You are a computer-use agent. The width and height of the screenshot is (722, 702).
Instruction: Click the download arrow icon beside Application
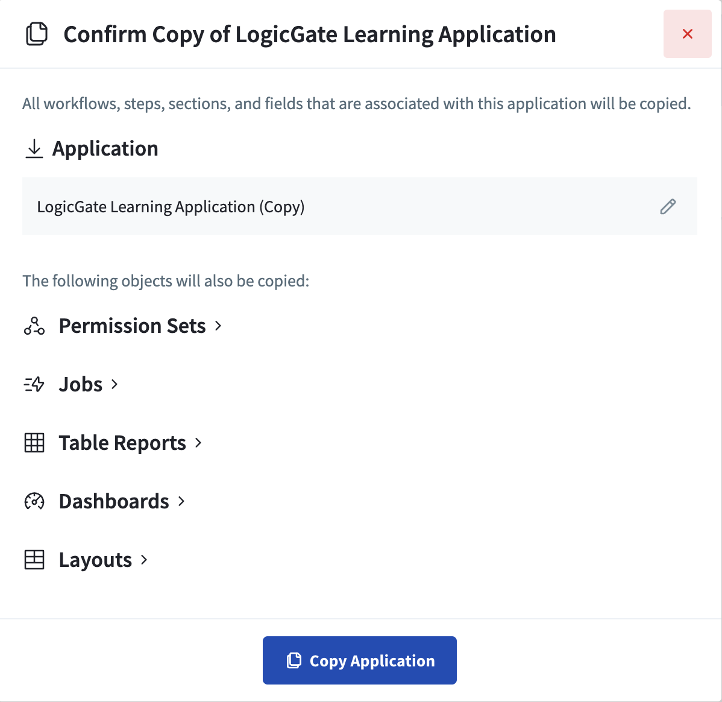(34, 148)
